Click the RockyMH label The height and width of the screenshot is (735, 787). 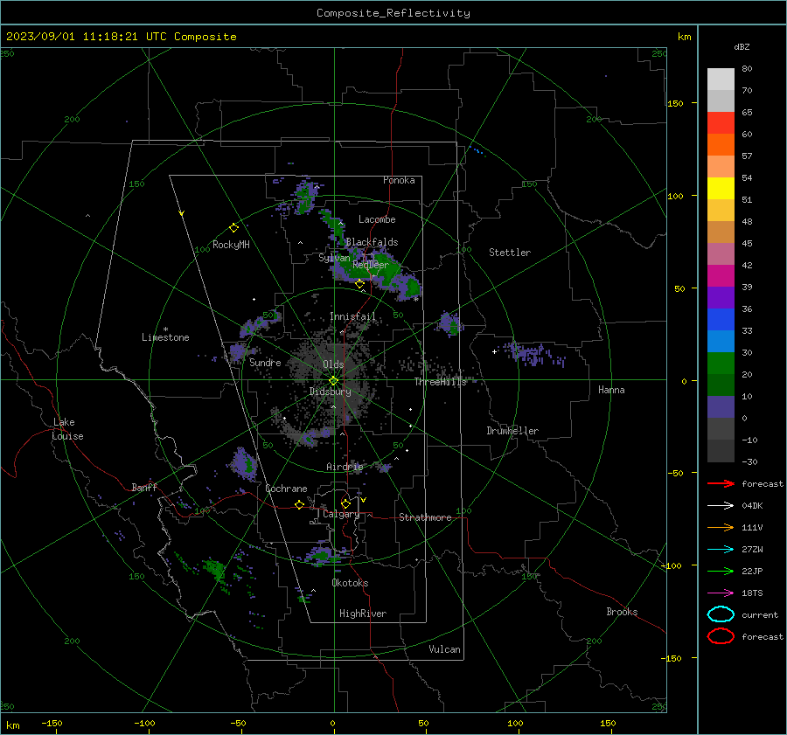(x=231, y=245)
